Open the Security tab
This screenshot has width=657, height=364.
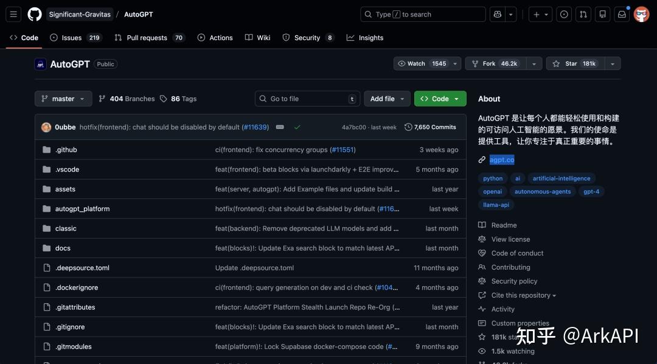(x=308, y=38)
